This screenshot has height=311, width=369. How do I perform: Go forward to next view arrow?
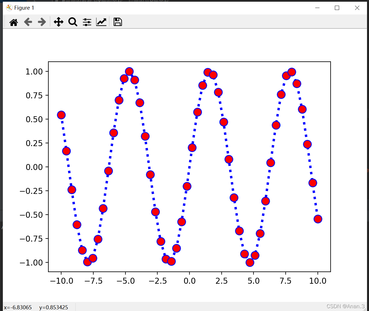pos(42,22)
